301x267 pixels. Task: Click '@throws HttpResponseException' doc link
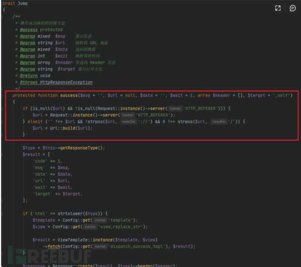click(56, 82)
